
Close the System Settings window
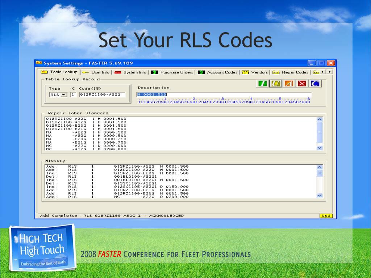pos(330,63)
